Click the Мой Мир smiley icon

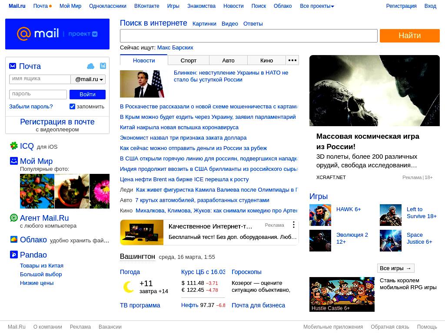coord(13,161)
